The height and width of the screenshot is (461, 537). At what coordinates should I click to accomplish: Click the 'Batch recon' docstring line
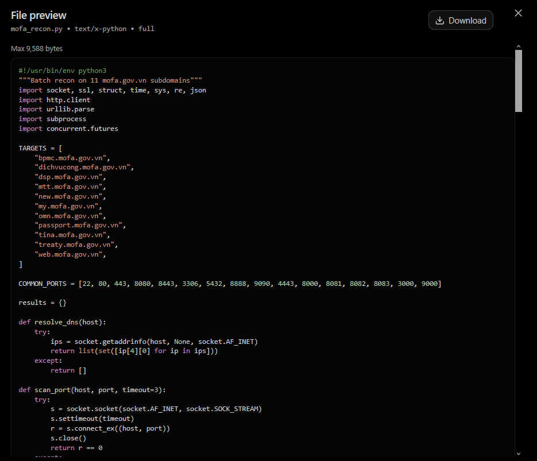(x=110, y=80)
